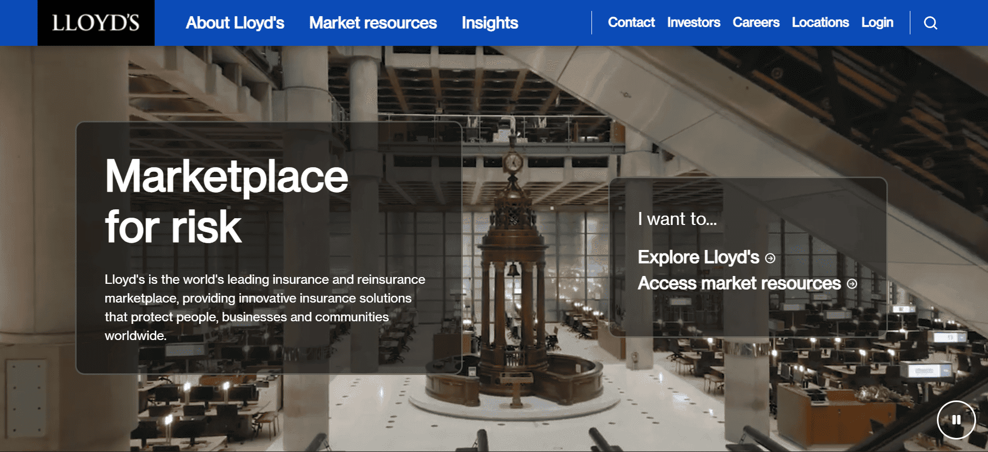Select Login in the top navigation
The width and height of the screenshot is (988, 452).
tap(877, 22)
